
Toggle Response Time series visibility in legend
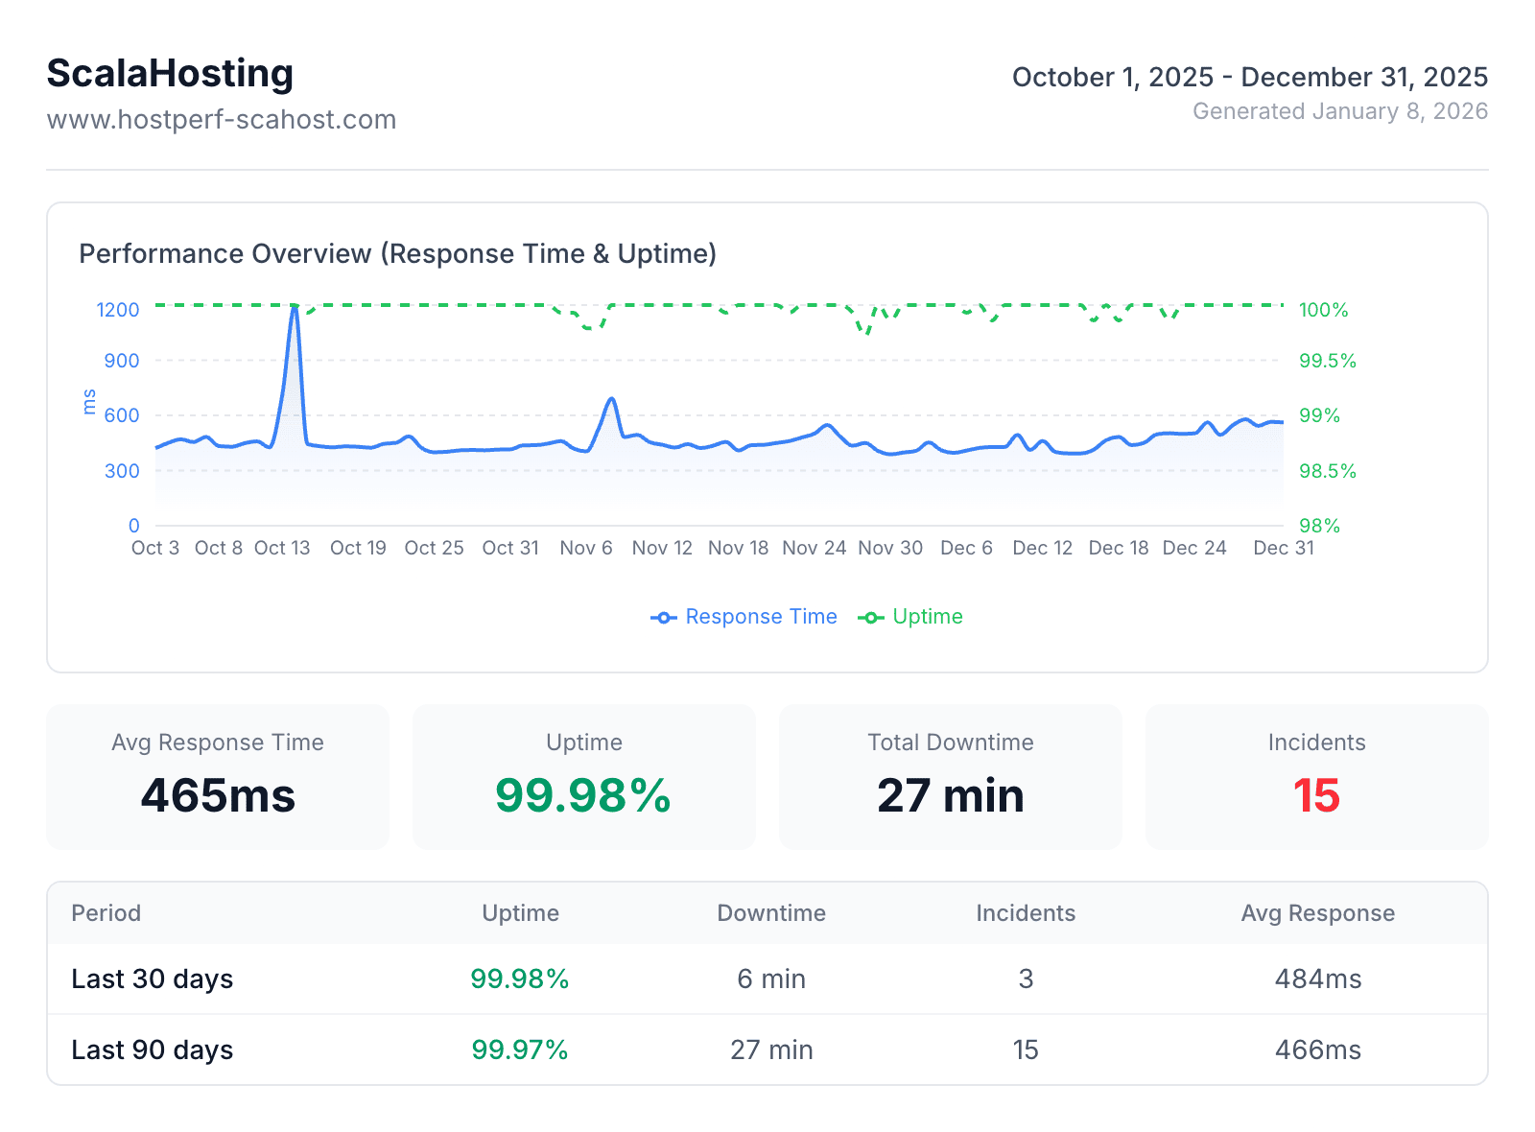coord(760,617)
